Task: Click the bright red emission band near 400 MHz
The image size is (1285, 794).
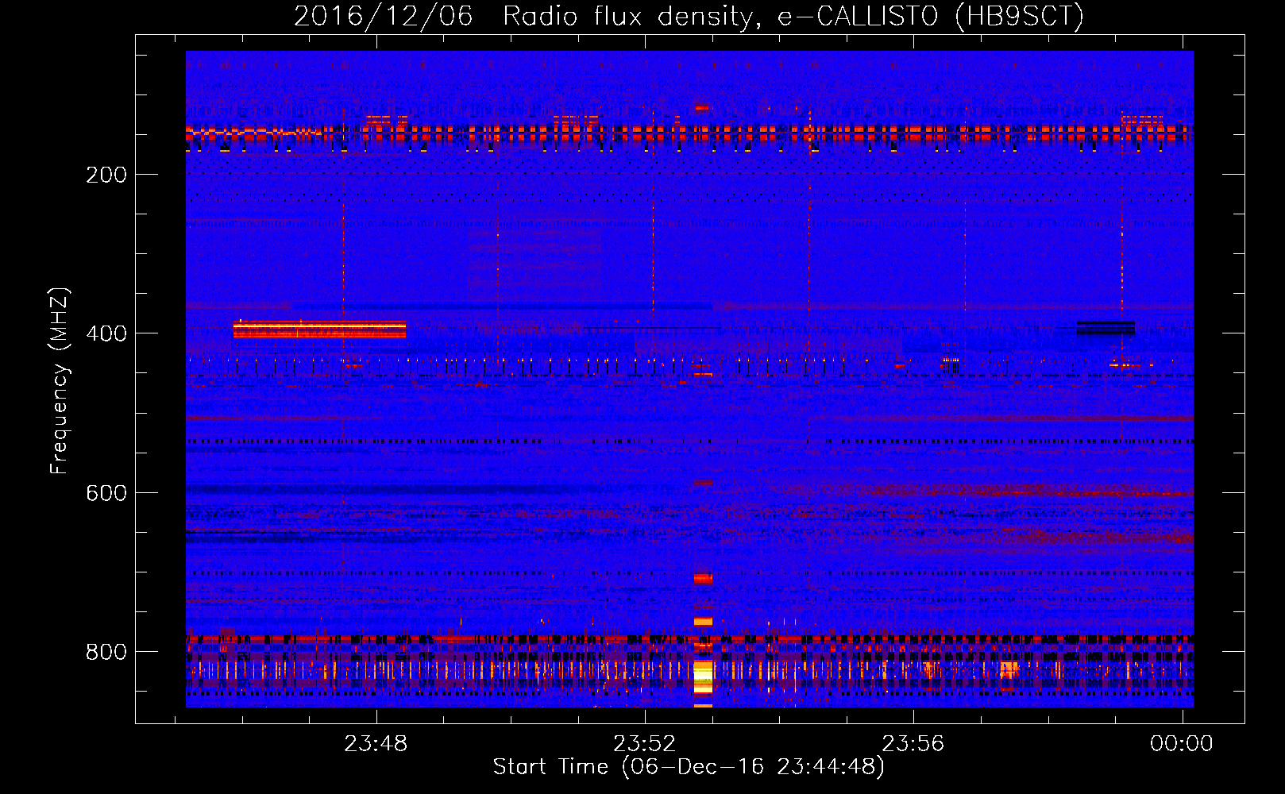Action: tap(319, 330)
